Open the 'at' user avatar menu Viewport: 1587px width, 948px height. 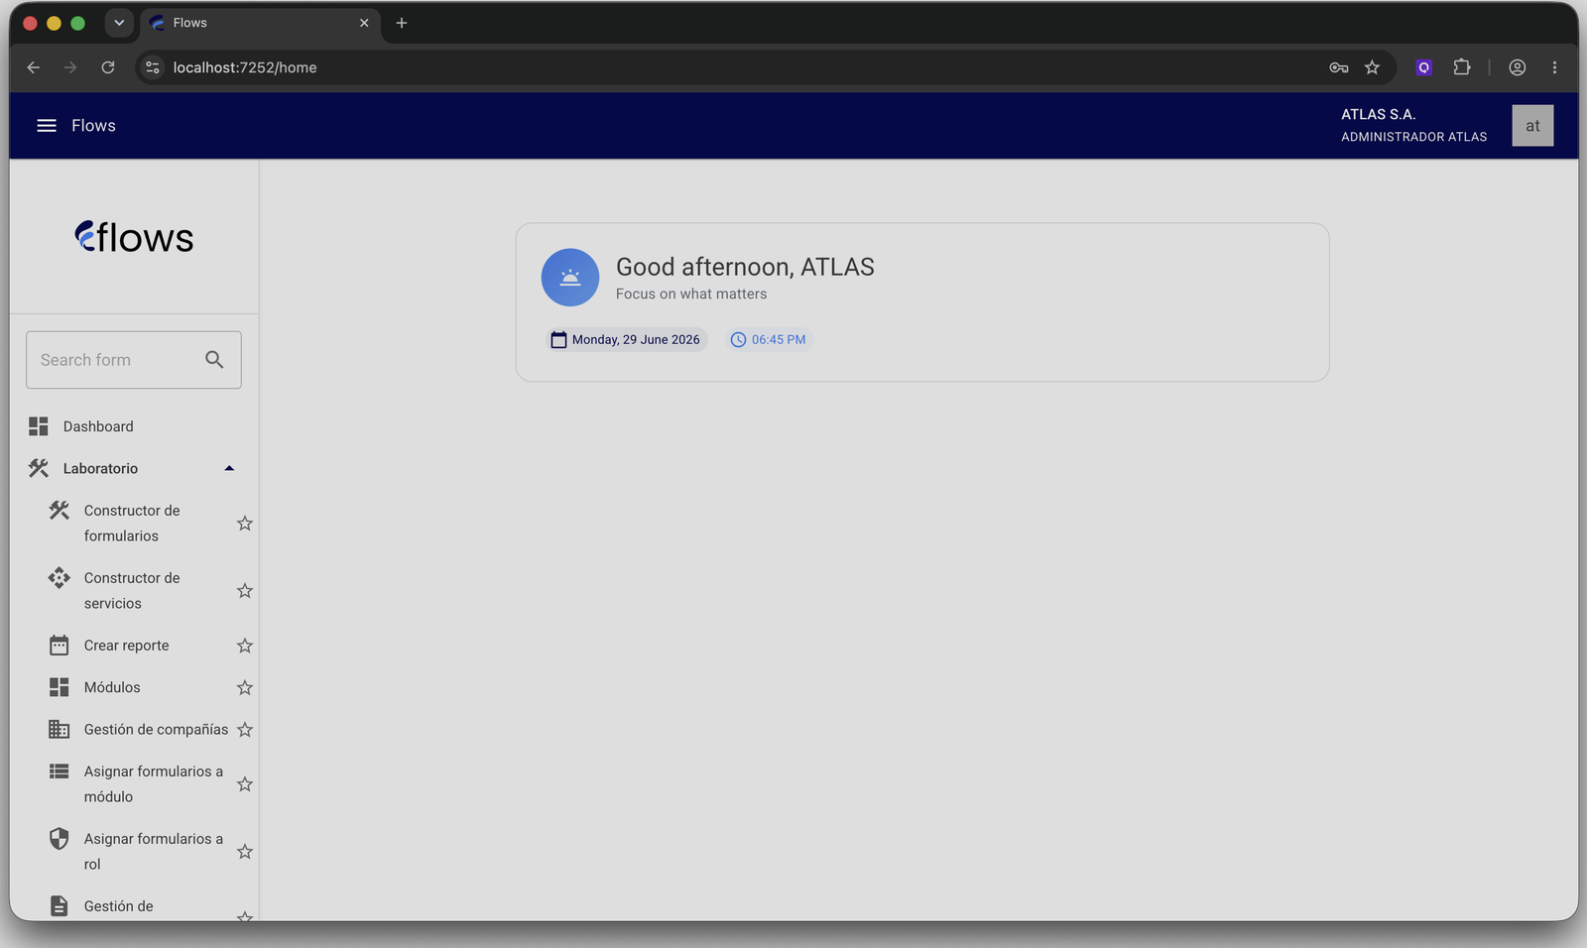(1532, 126)
